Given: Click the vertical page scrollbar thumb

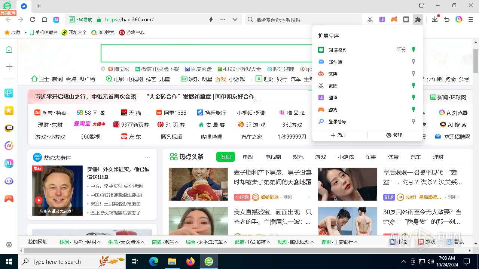Looking at the screenshot, I should (x=476, y=61).
